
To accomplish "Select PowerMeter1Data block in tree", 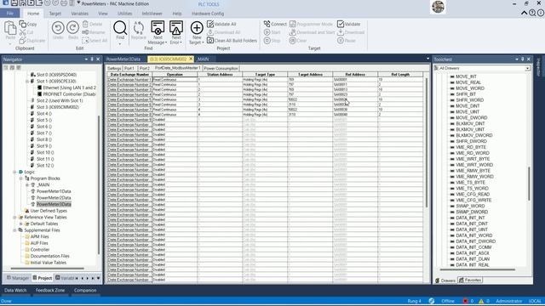I will pos(54,191).
